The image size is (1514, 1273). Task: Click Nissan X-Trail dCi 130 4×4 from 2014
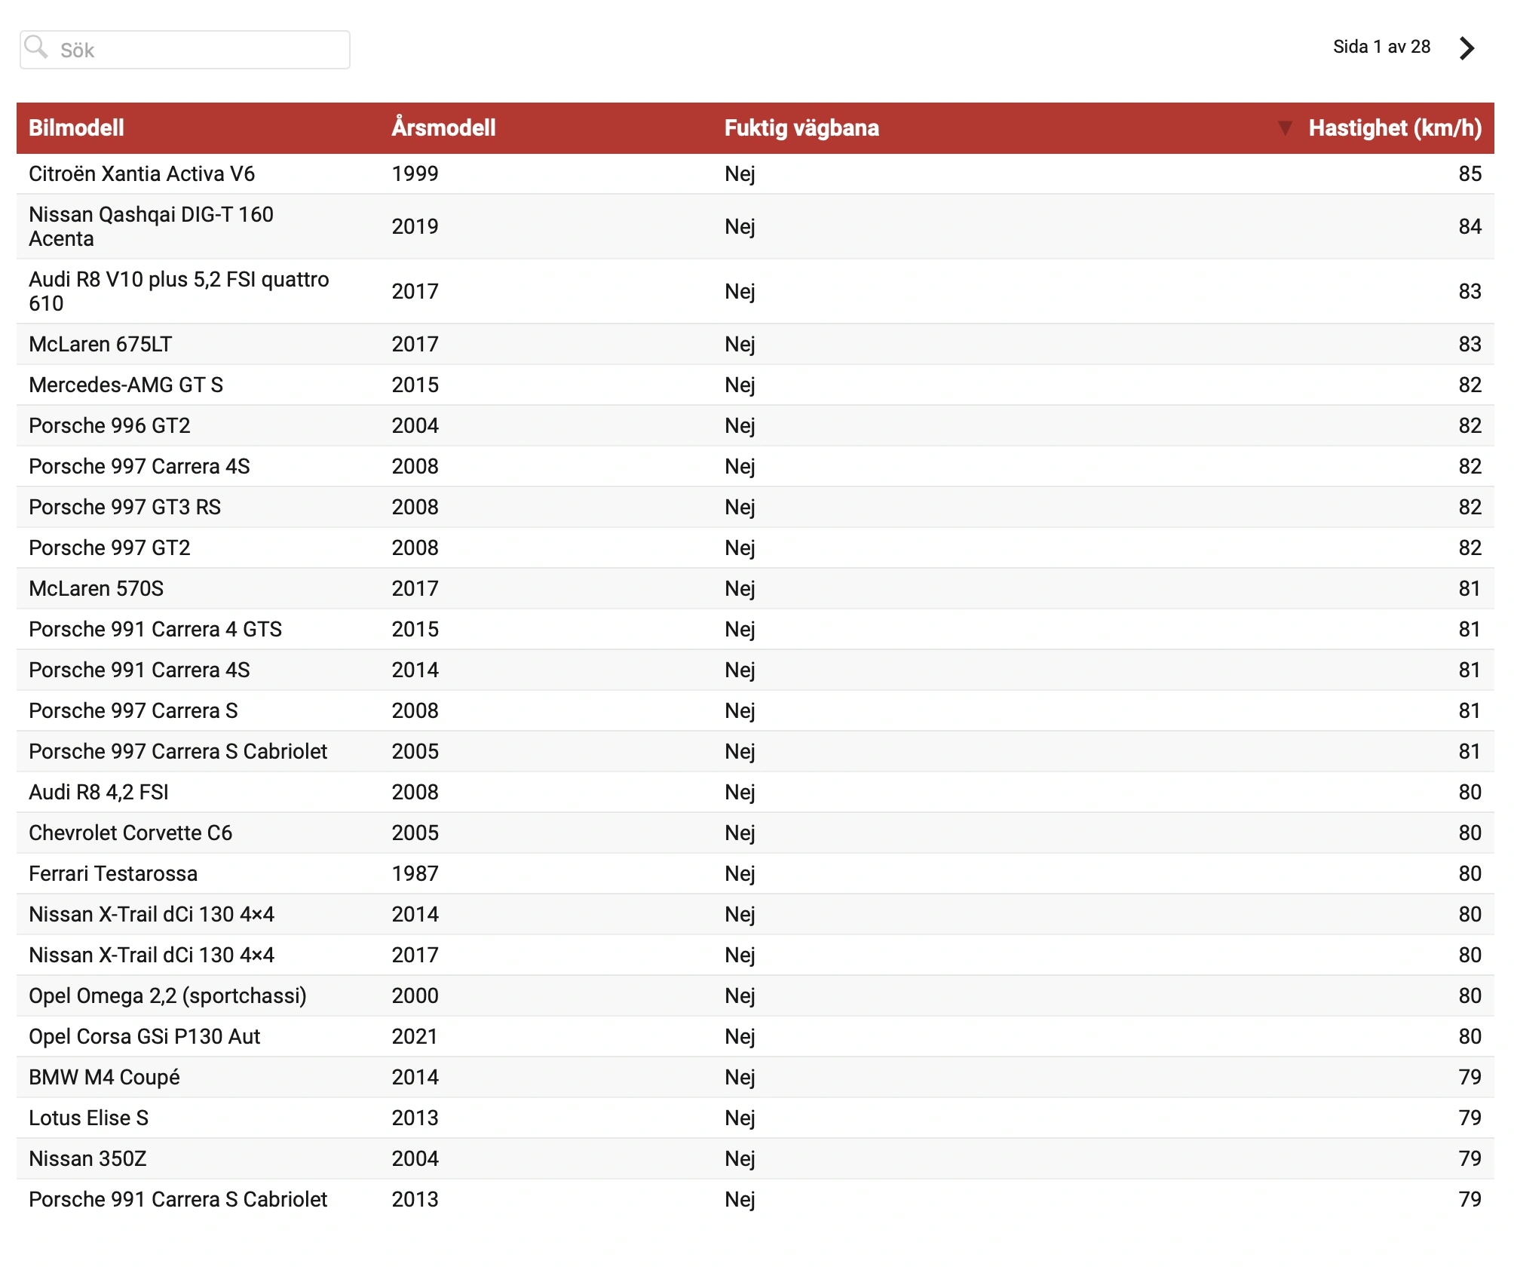coord(152,915)
